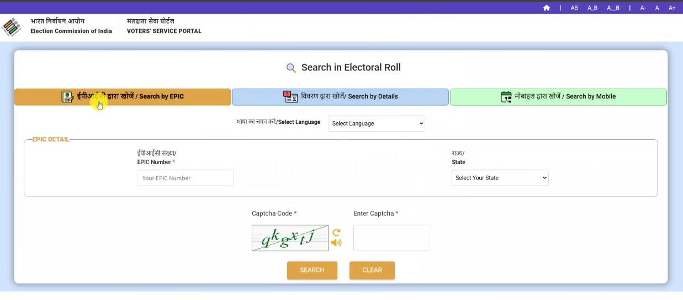
Task: Click the mobile calendar icon in third tab
Action: pyautogui.click(x=506, y=97)
